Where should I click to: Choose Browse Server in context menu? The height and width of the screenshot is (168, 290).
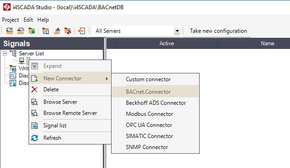(x=70, y=102)
